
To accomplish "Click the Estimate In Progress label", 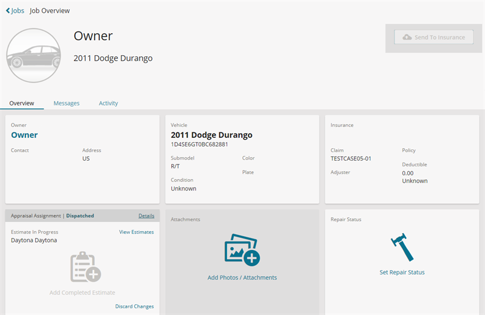I will [x=35, y=232].
